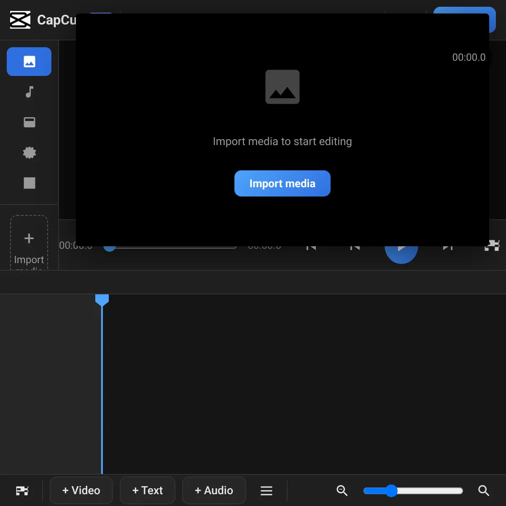
Task: Click the timeline playhead marker
Action: coord(102,300)
